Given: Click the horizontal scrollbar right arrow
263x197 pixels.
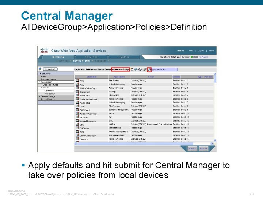Looking at the screenshot, I should [212, 144].
